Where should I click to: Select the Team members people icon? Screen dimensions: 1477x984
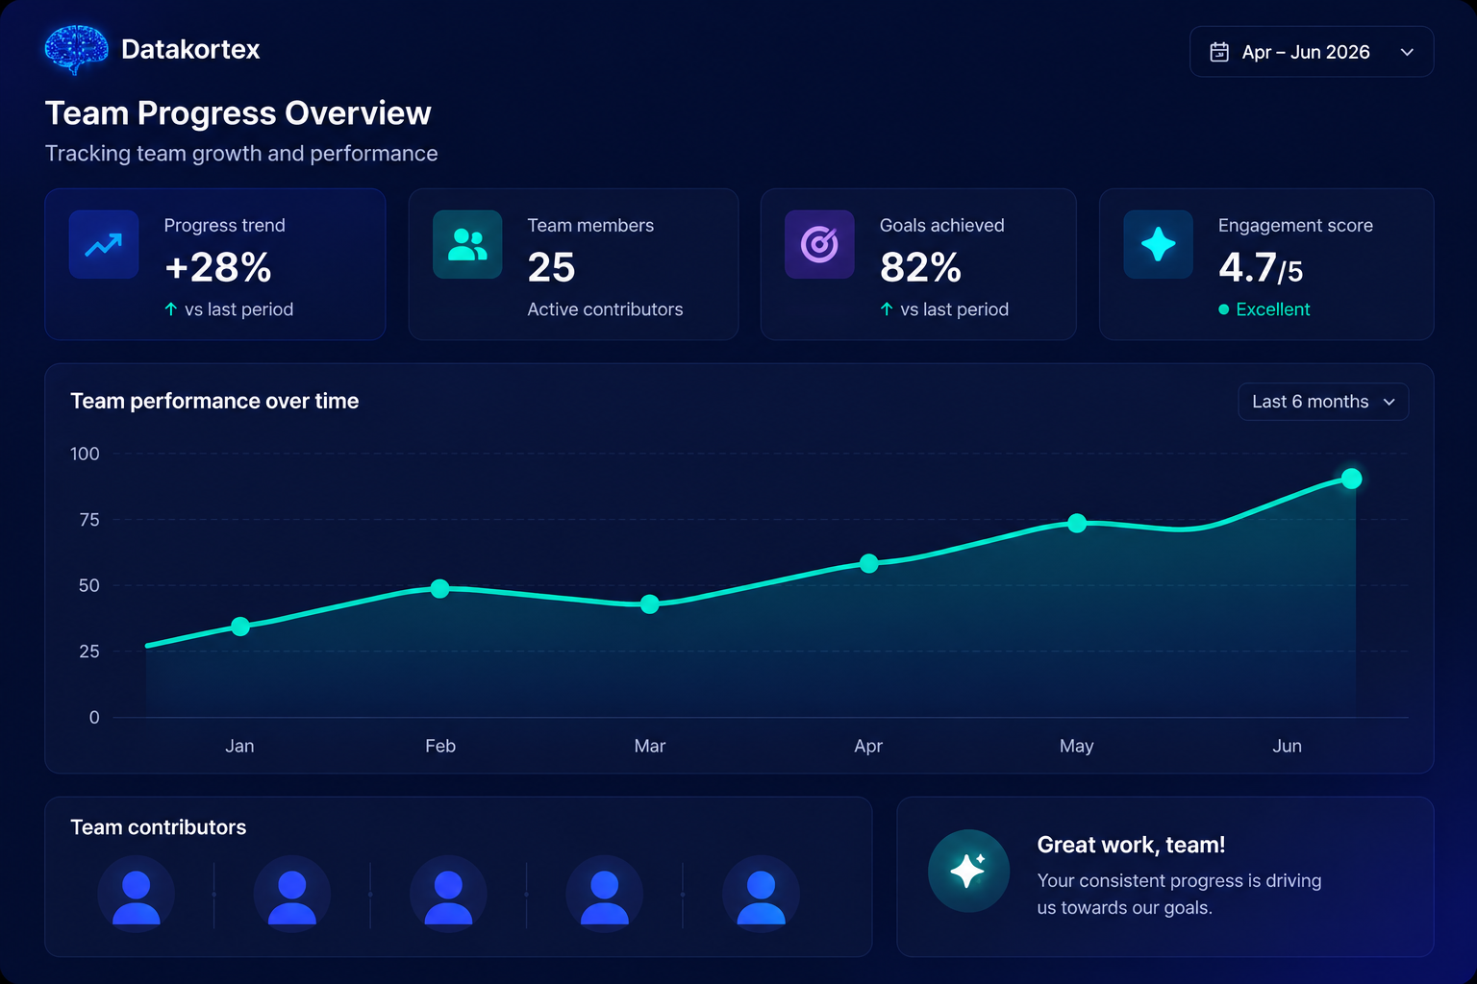click(467, 244)
